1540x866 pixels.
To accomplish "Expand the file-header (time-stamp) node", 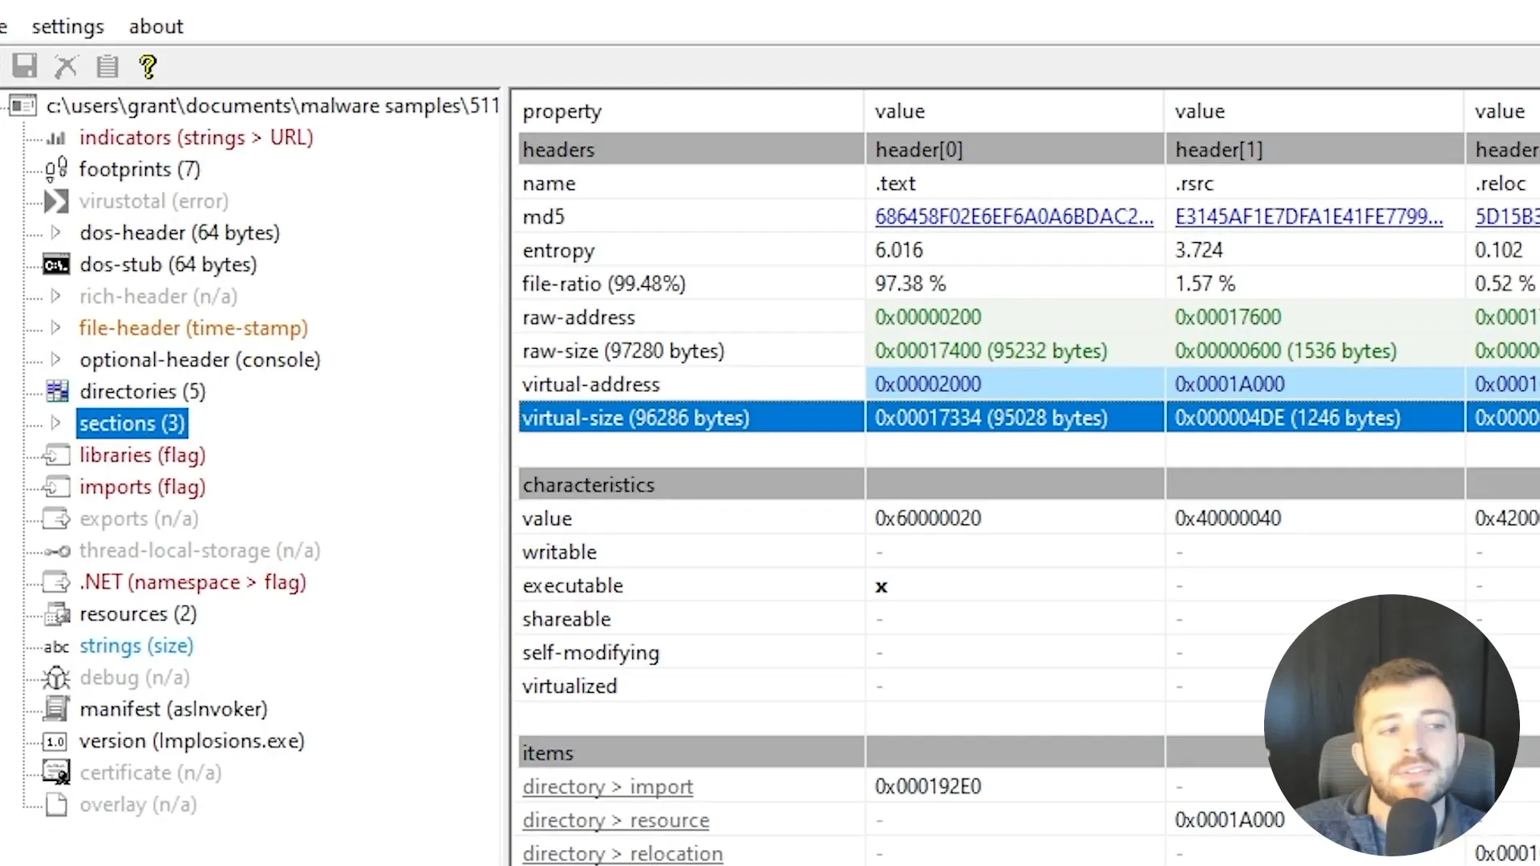I will (55, 328).
